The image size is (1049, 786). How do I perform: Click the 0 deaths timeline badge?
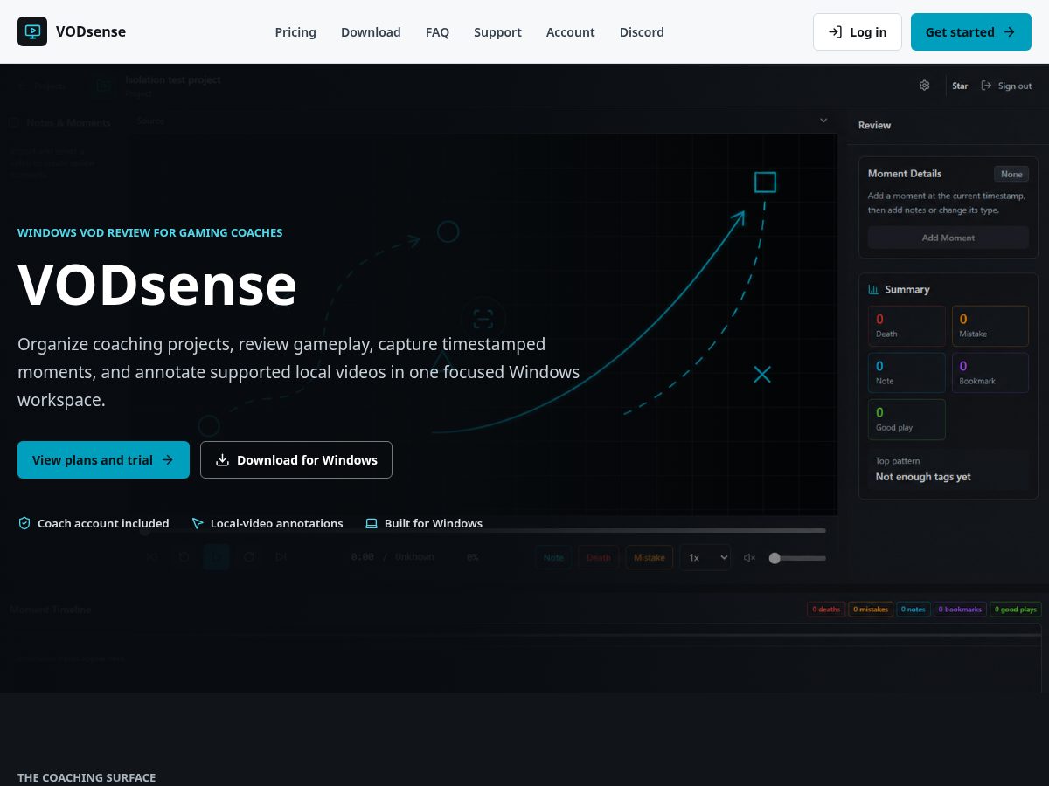point(826,610)
